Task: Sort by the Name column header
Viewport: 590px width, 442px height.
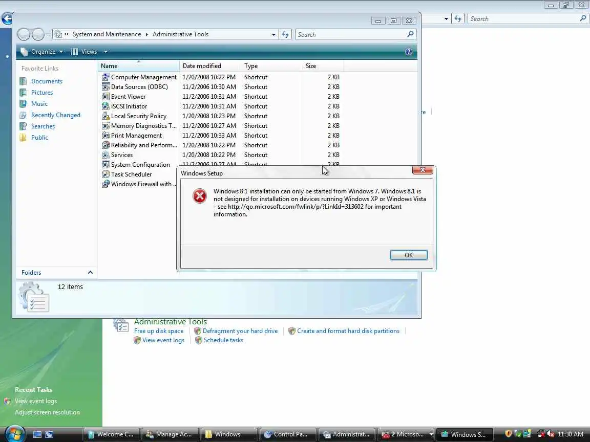Action: [139, 66]
